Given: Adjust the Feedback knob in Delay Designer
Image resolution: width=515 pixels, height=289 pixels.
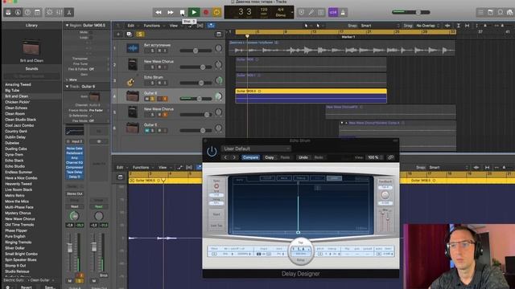Looking at the screenshot, I should tap(385, 195).
